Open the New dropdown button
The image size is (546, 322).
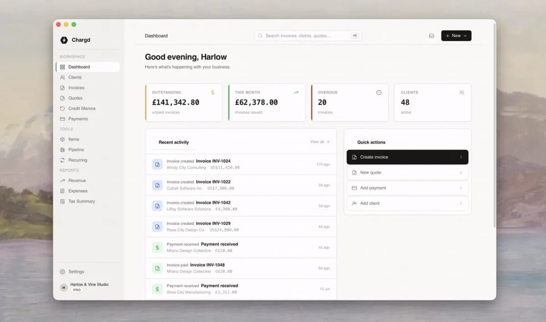click(x=456, y=35)
